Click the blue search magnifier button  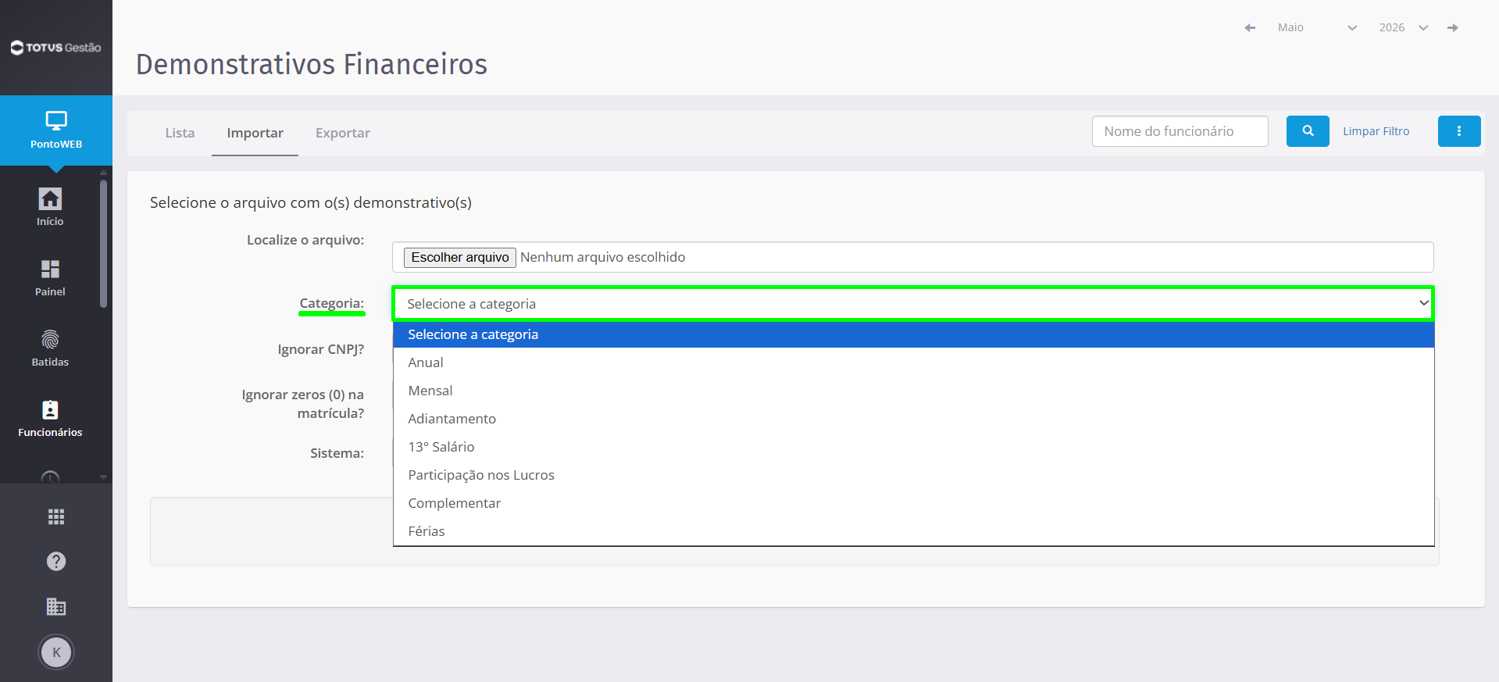point(1308,131)
